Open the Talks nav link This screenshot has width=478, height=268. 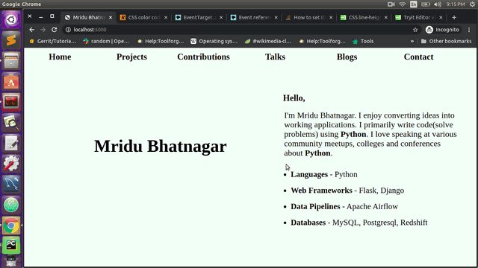pos(276,57)
